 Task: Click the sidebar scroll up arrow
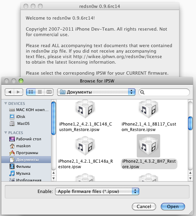pos(53,173)
